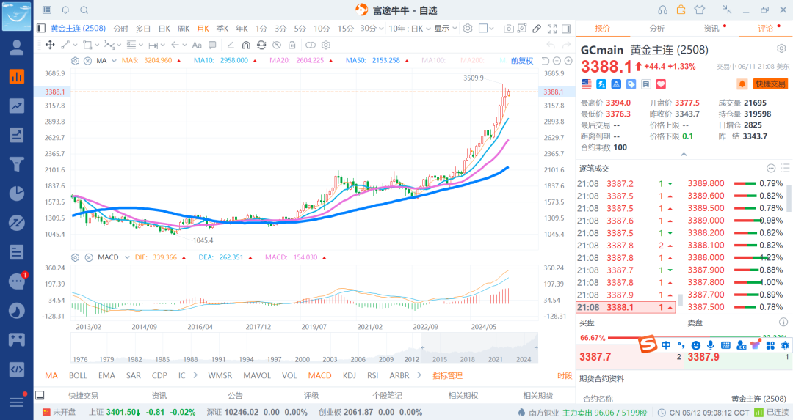Show more indicators after ARBR arrow

pos(419,375)
